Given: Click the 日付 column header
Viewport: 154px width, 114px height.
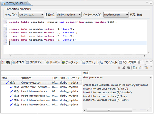Looking at the screenshot, I should tap(55, 78).
